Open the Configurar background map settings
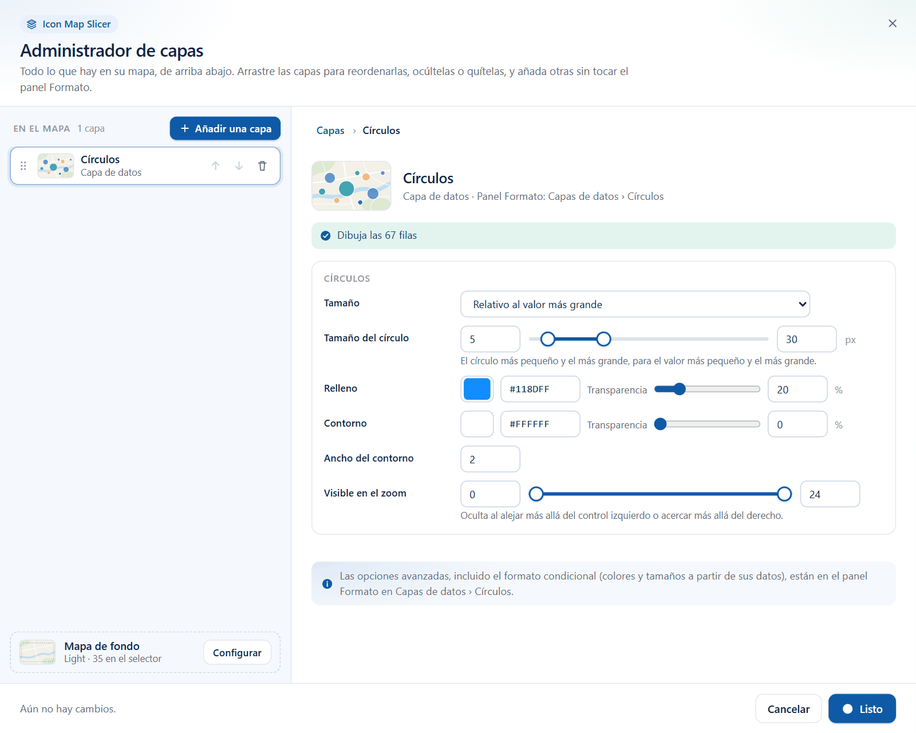Viewport: 916px width, 733px height. click(237, 652)
